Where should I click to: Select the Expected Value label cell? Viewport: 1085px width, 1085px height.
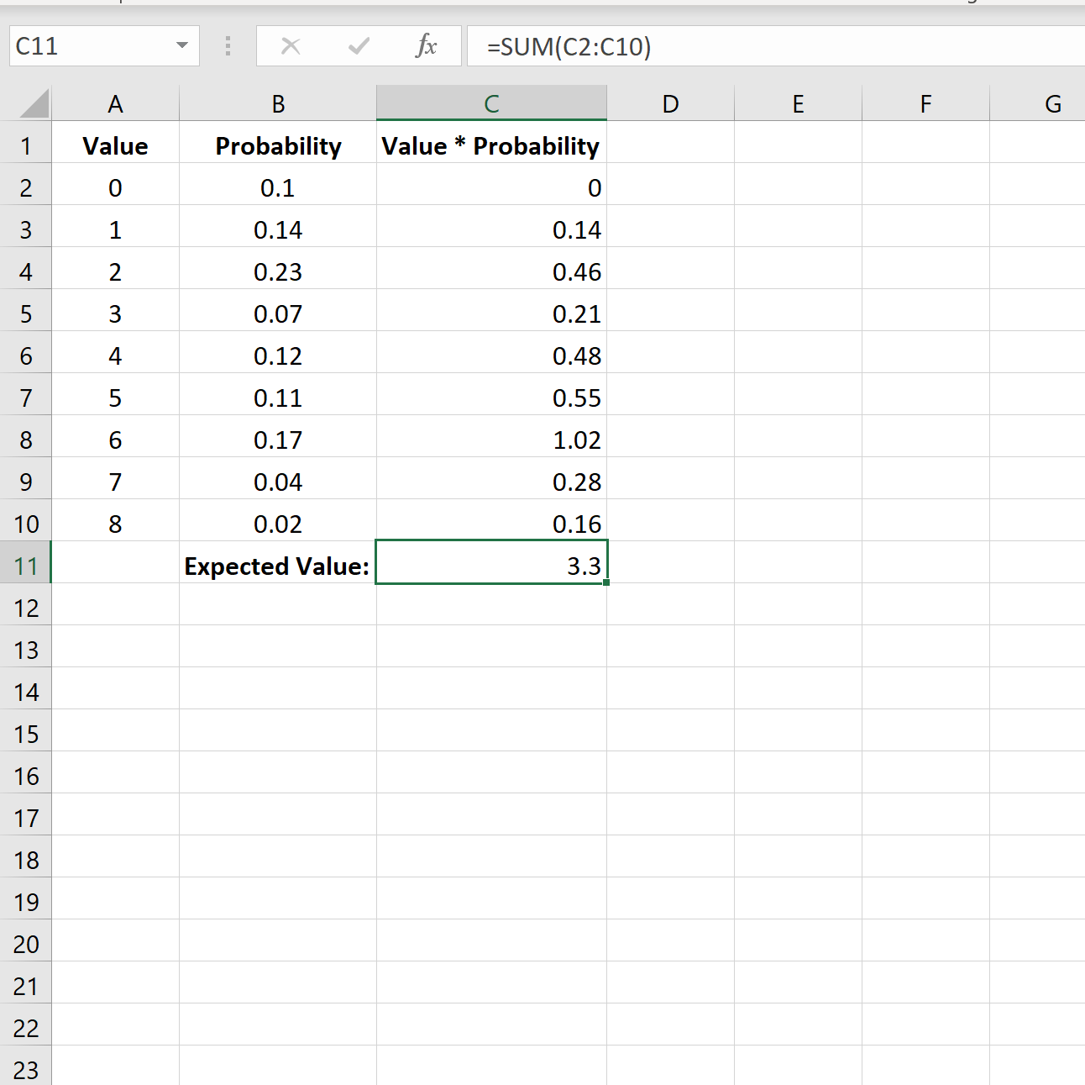277,565
